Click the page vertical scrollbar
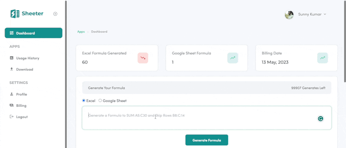The height and width of the screenshot is (148, 346). click(x=345, y=41)
